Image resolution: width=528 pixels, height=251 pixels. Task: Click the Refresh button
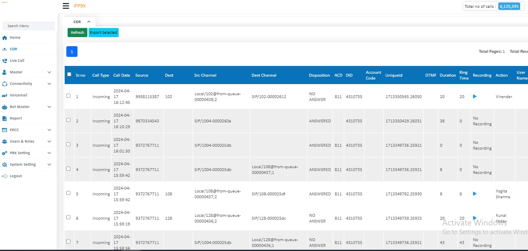77,32
